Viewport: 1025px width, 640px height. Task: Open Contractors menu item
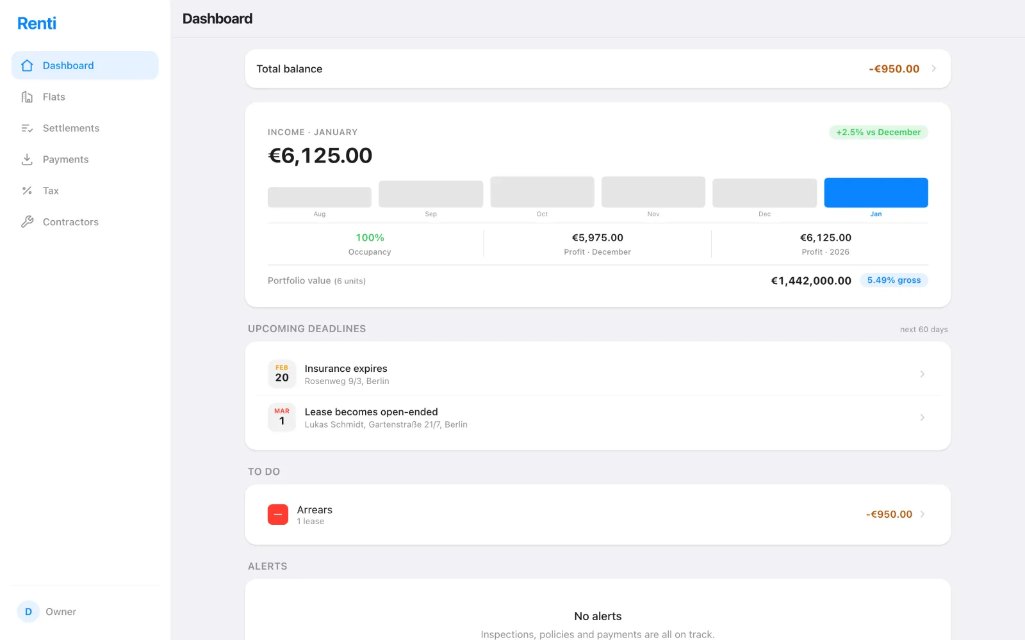pyautogui.click(x=85, y=222)
